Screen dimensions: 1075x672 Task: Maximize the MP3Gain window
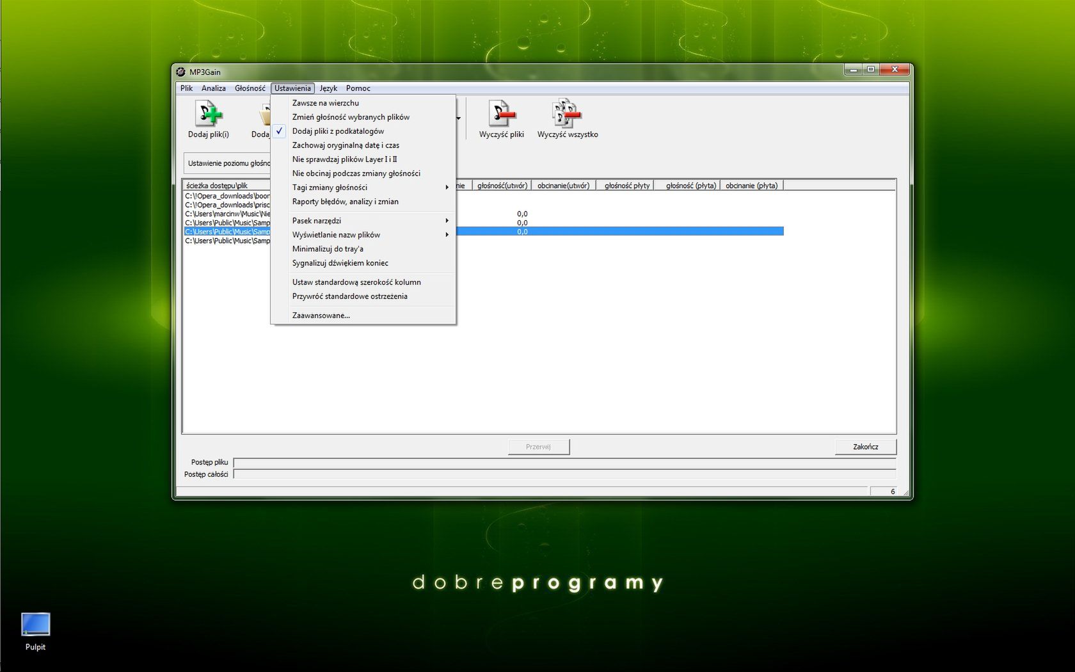(x=870, y=69)
